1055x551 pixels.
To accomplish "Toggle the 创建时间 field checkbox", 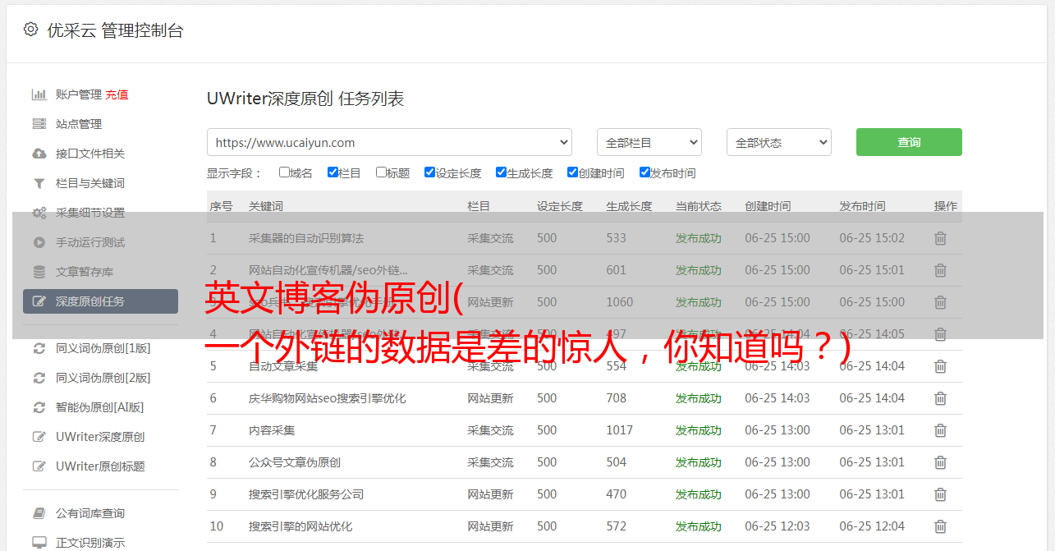I will [572, 172].
